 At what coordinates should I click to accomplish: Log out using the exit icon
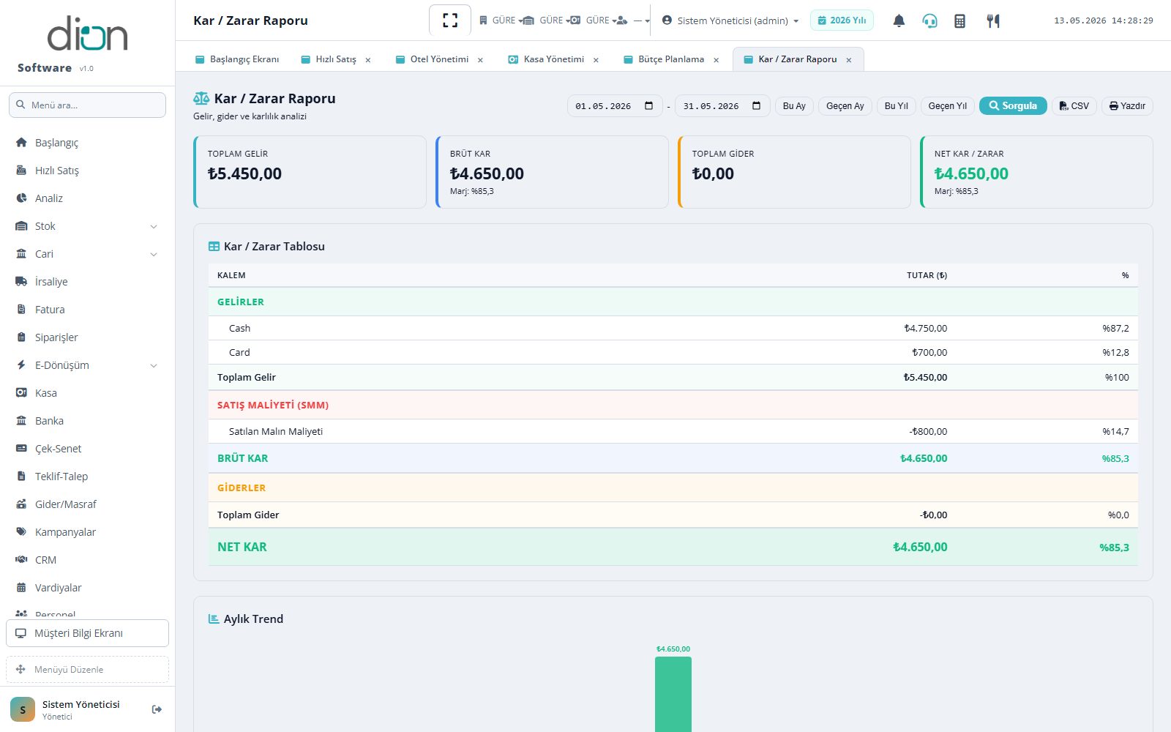click(157, 709)
